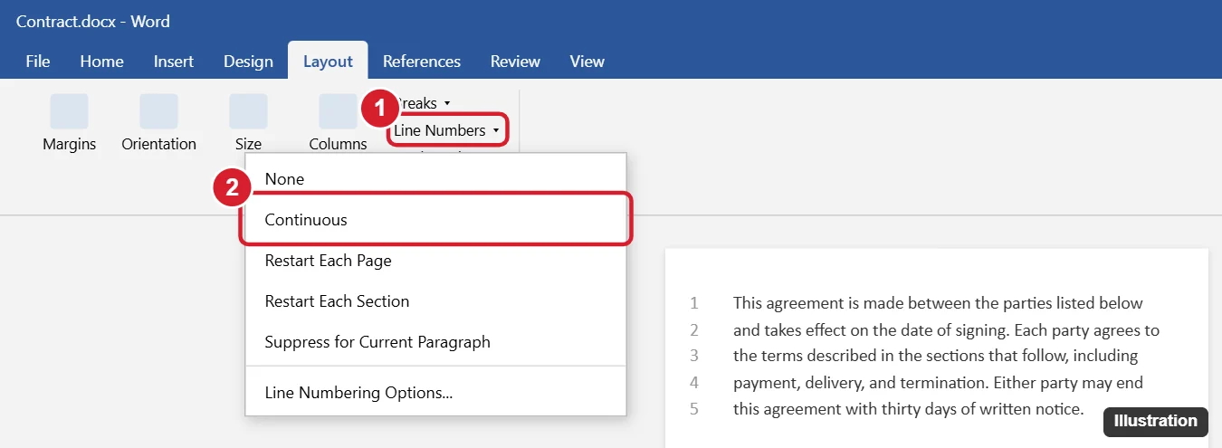Image resolution: width=1222 pixels, height=448 pixels.
Task: Click the line 'payment, delivery, and termination'
Action: 938,382
